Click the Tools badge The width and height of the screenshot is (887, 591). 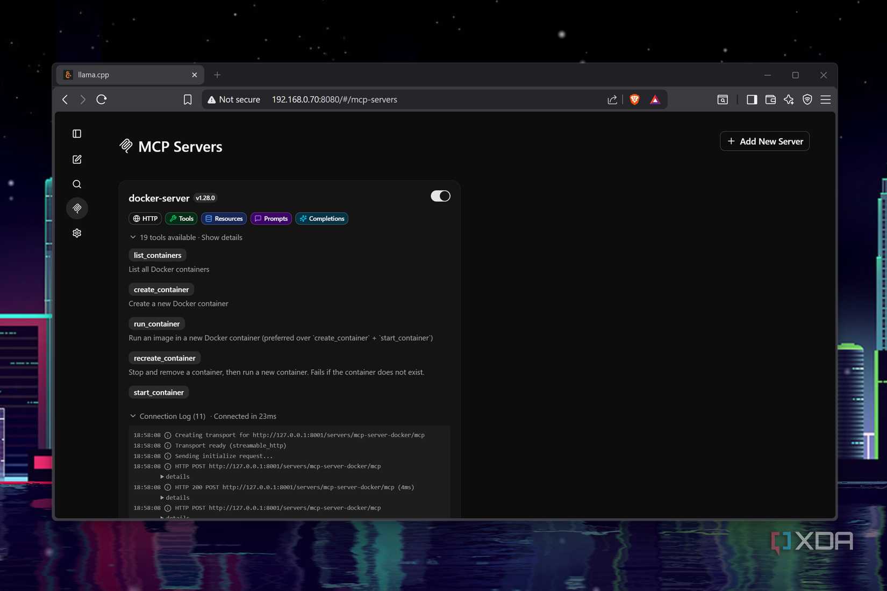click(x=181, y=219)
